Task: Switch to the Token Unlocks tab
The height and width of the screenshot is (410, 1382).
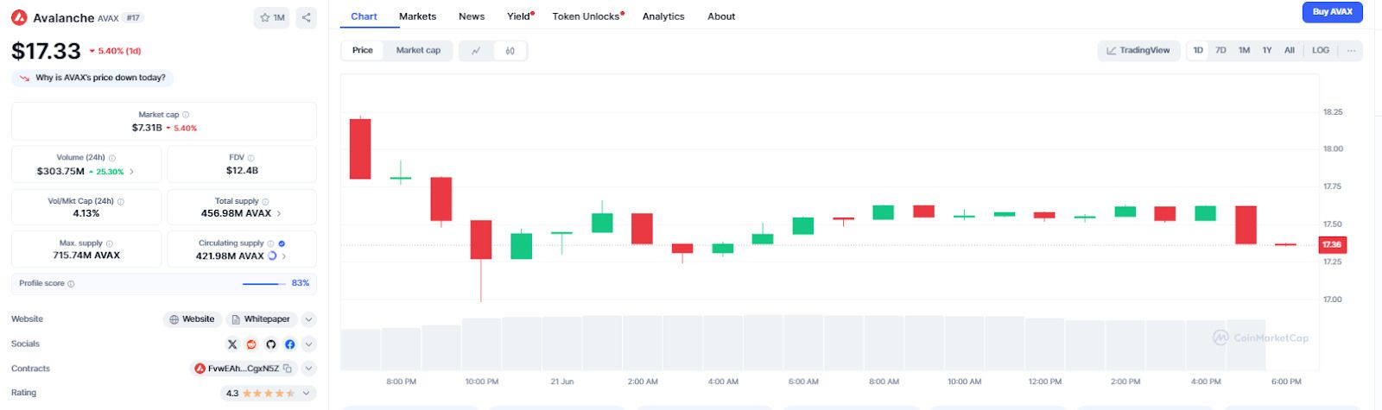Action: (x=586, y=16)
